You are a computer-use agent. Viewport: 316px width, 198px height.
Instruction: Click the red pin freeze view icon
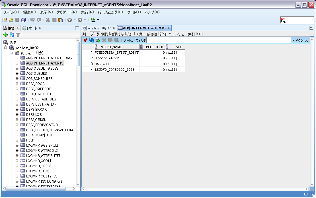coord(85,40)
